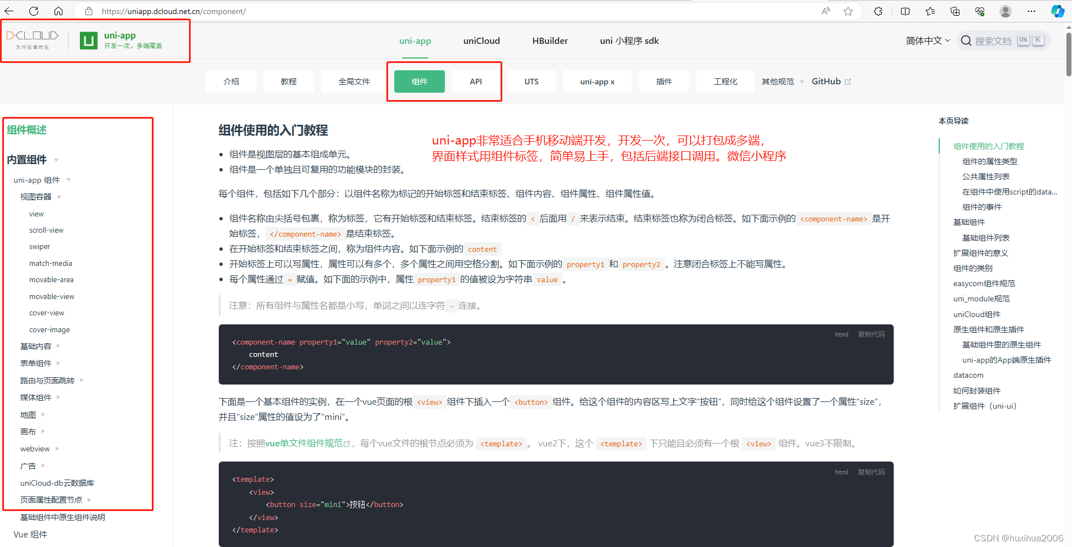Open the browser settings ellipsis menu

click(1031, 11)
